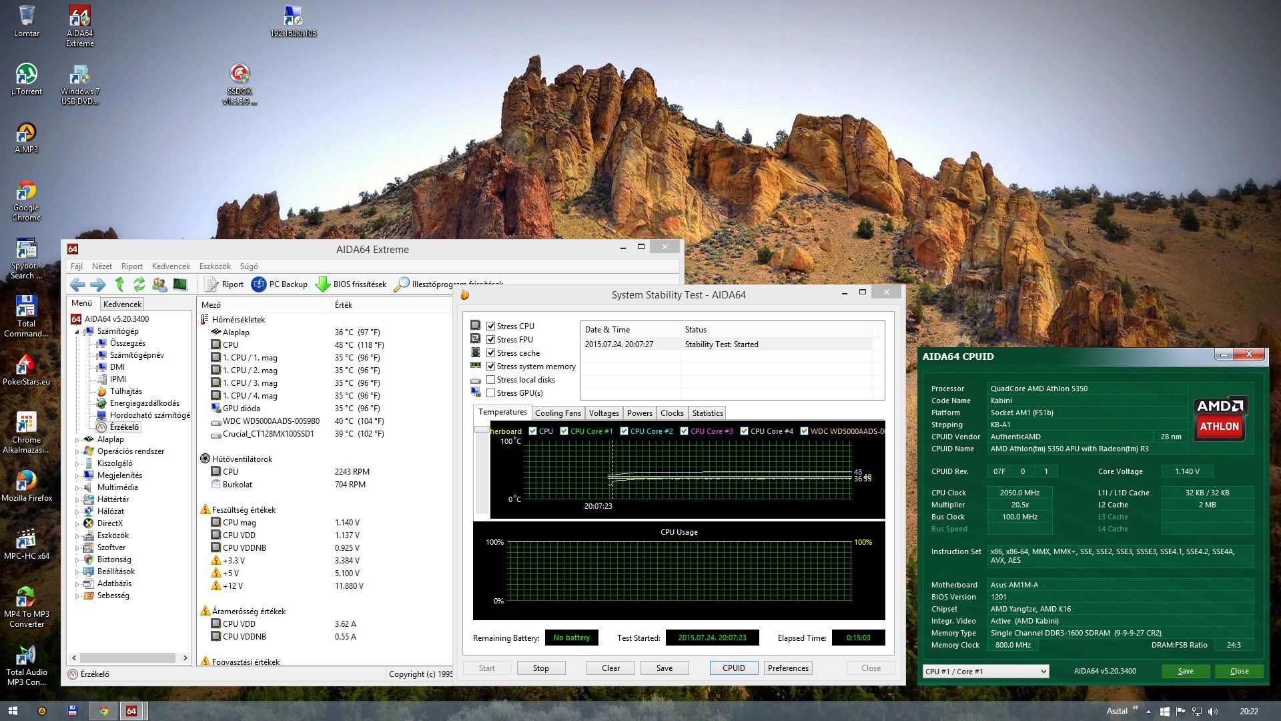Toggle the Stress system memory checkbox

pyautogui.click(x=491, y=367)
